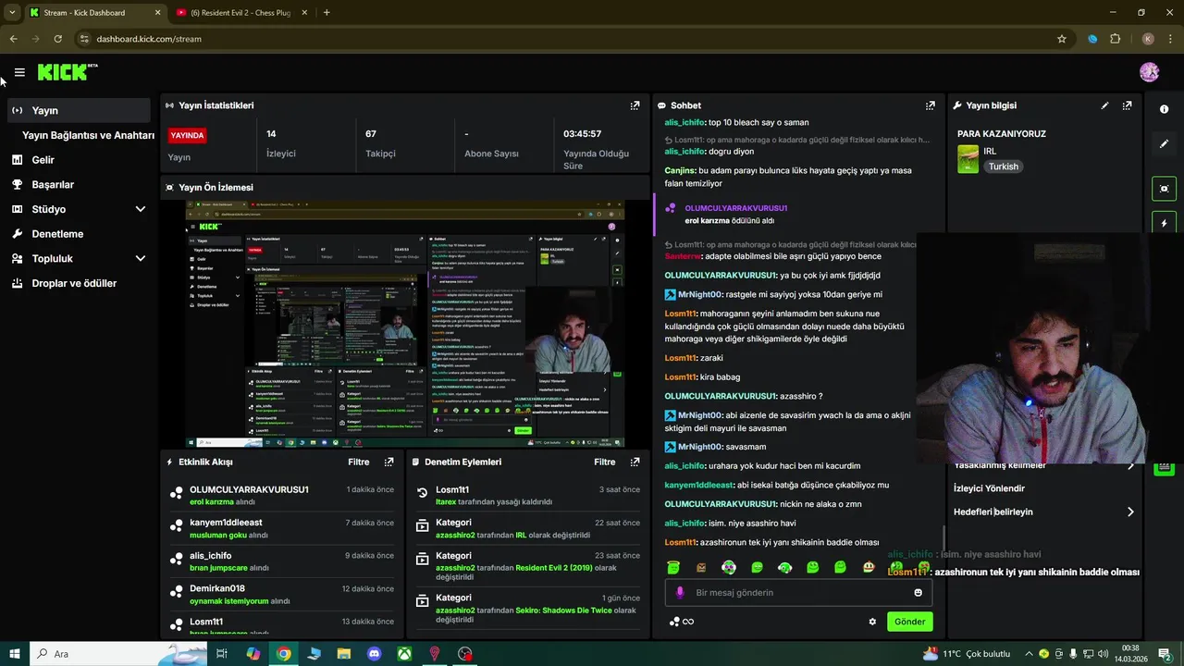Click the YAYINDA live status badge
The height and width of the screenshot is (666, 1184).
point(187,135)
